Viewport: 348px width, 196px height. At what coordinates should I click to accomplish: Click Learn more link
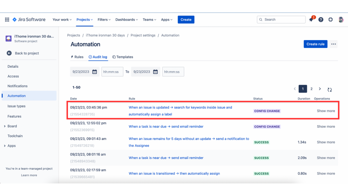[29, 175]
